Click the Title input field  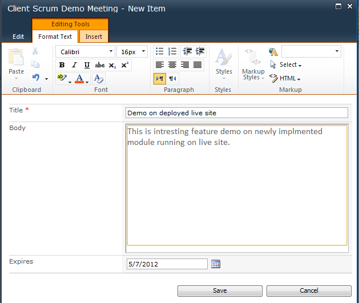[237, 113]
